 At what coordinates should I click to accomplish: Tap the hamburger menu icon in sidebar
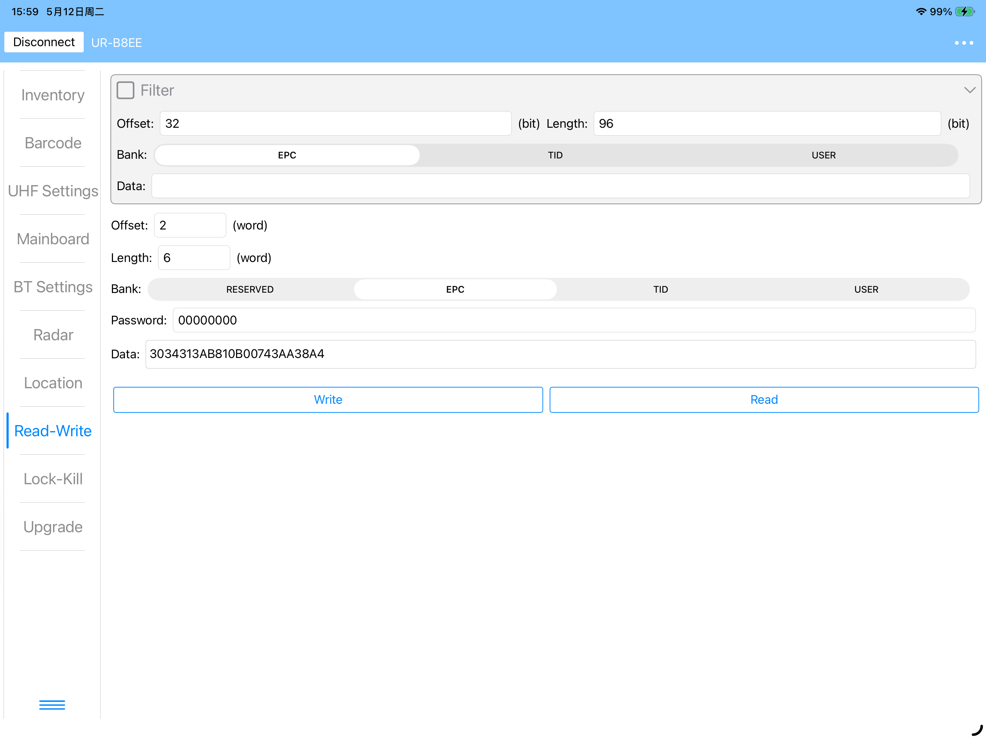click(52, 704)
